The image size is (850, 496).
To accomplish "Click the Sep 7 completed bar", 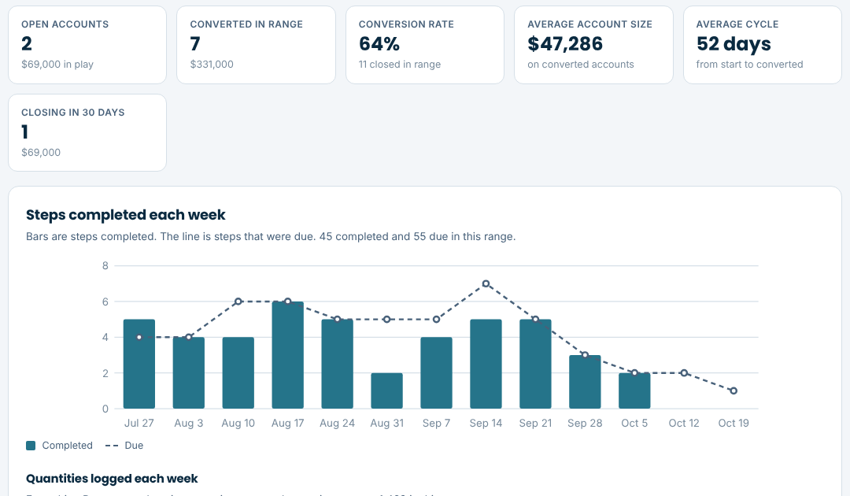I will pos(436,373).
